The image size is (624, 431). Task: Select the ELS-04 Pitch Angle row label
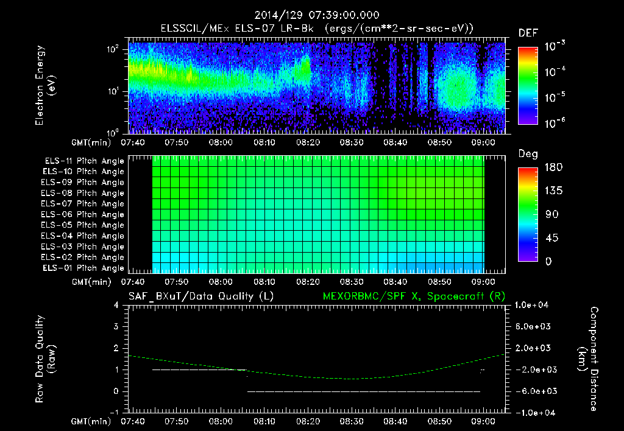(82, 236)
